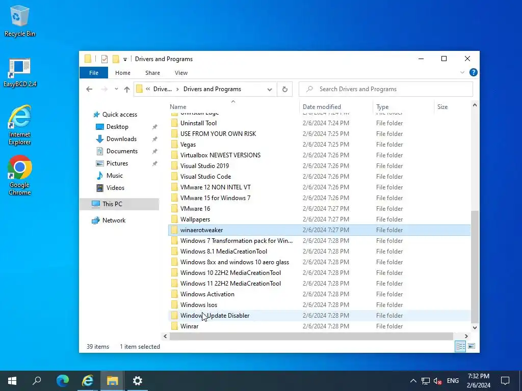Viewport: 522px width, 391px height.
Task: Click the ENG language indicator
Action: [453, 381]
